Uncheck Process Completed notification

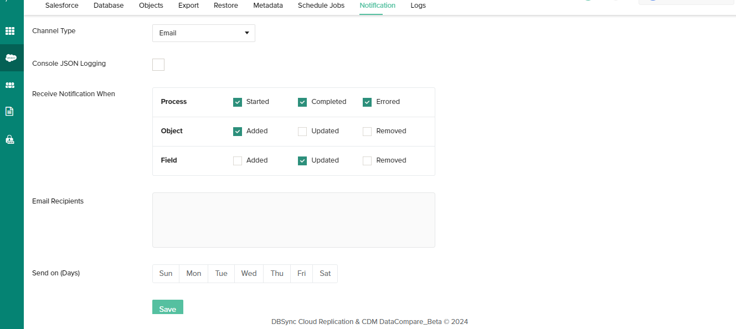(302, 102)
